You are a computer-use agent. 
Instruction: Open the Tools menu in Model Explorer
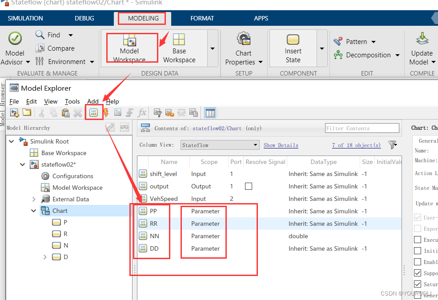72,101
